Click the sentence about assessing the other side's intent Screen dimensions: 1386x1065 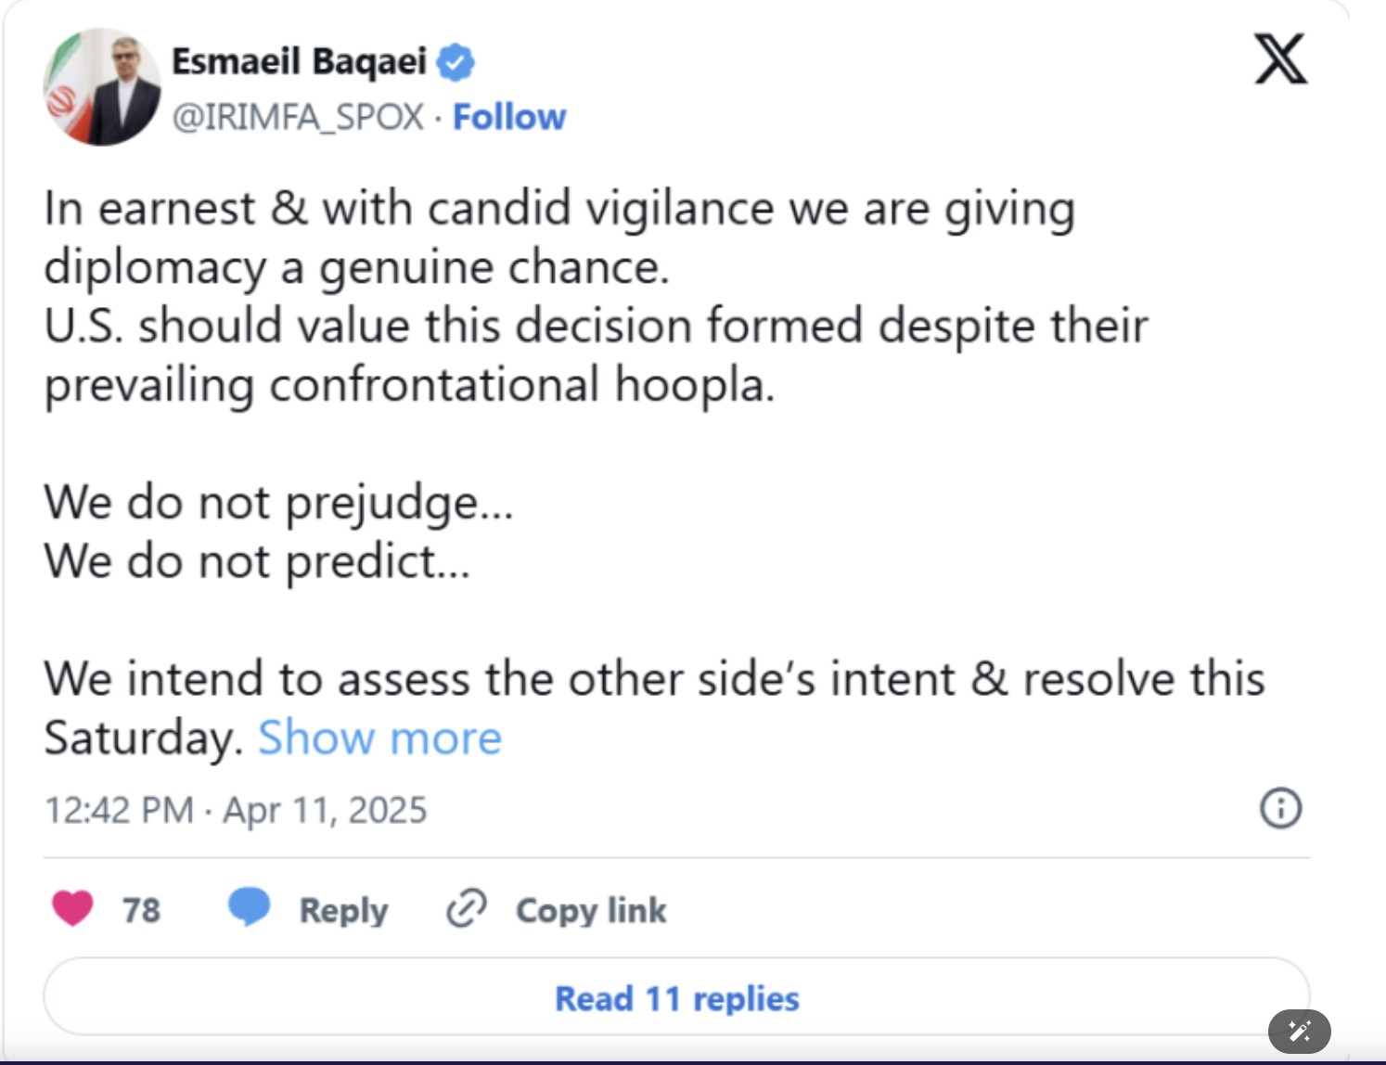point(654,708)
